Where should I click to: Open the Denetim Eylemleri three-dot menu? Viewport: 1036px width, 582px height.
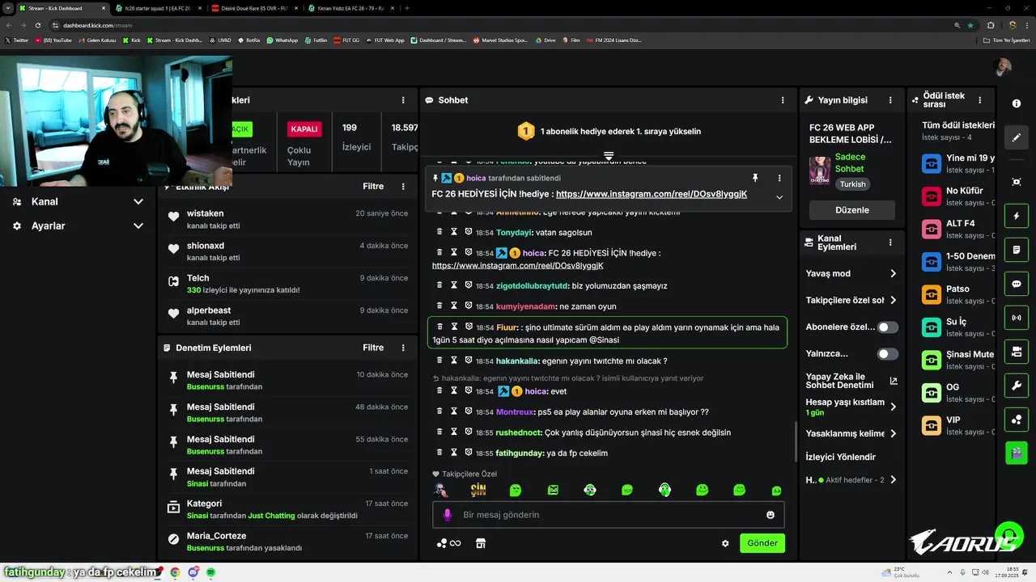[x=403, y=348]
